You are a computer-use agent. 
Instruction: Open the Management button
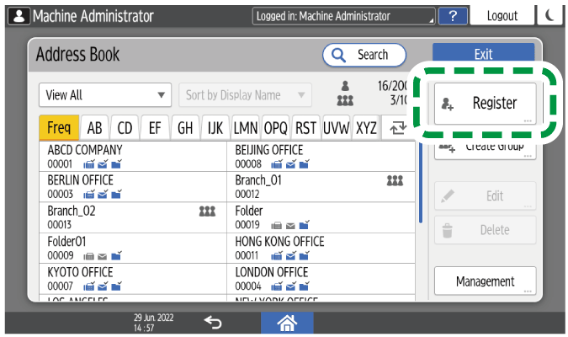485,281
